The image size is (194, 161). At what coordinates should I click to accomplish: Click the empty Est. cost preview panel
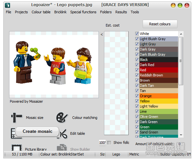[x=116, y=83]
